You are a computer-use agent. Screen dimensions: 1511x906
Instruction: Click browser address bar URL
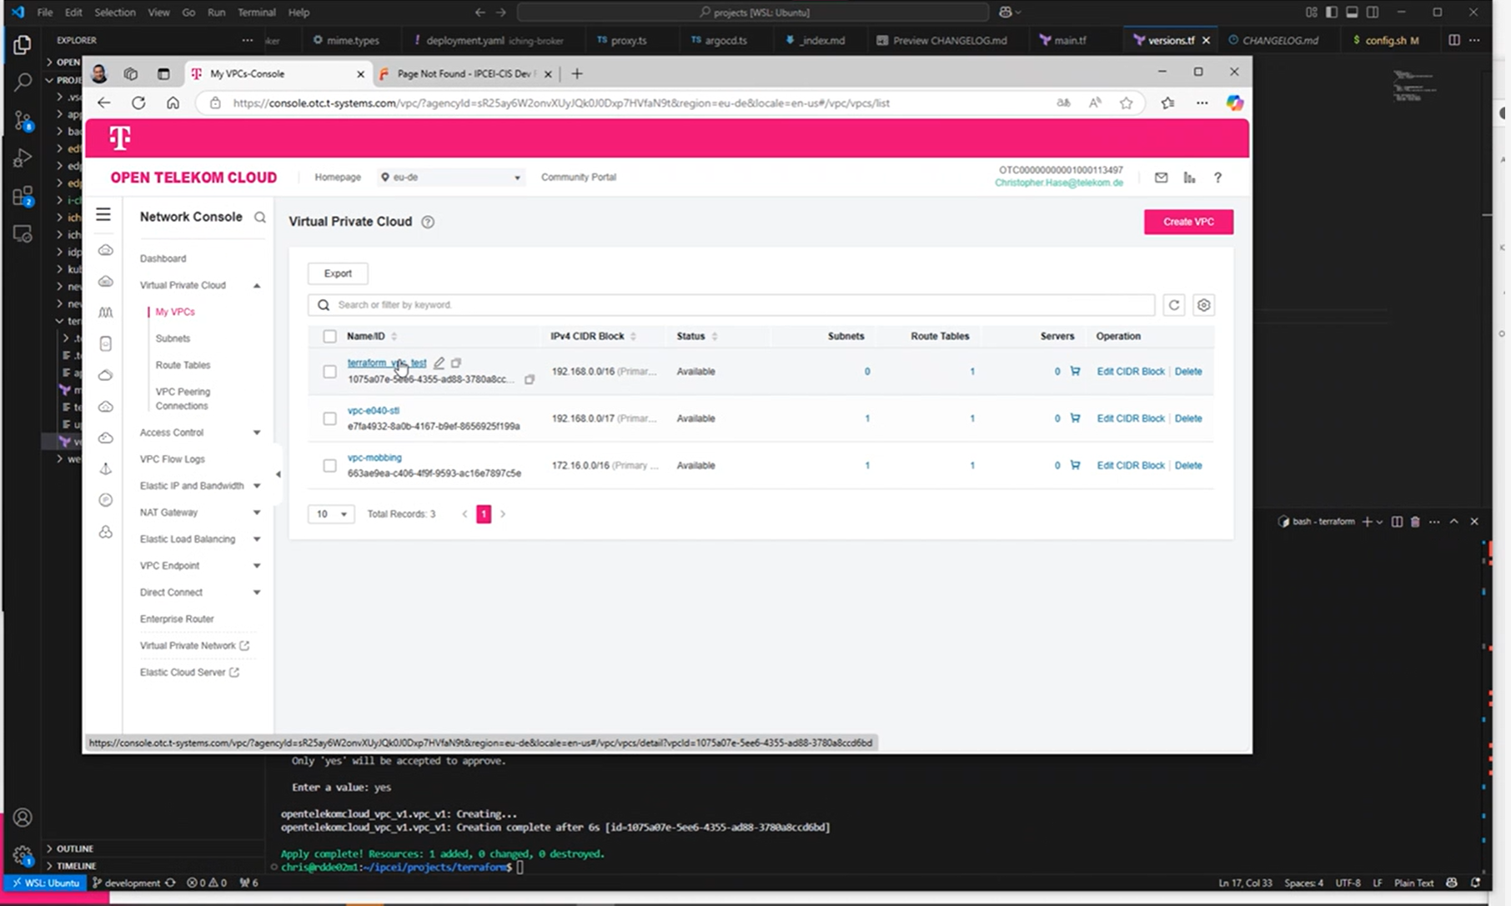click(x=561, y=103)
